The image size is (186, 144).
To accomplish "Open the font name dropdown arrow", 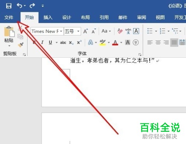I will coord(61,31).
